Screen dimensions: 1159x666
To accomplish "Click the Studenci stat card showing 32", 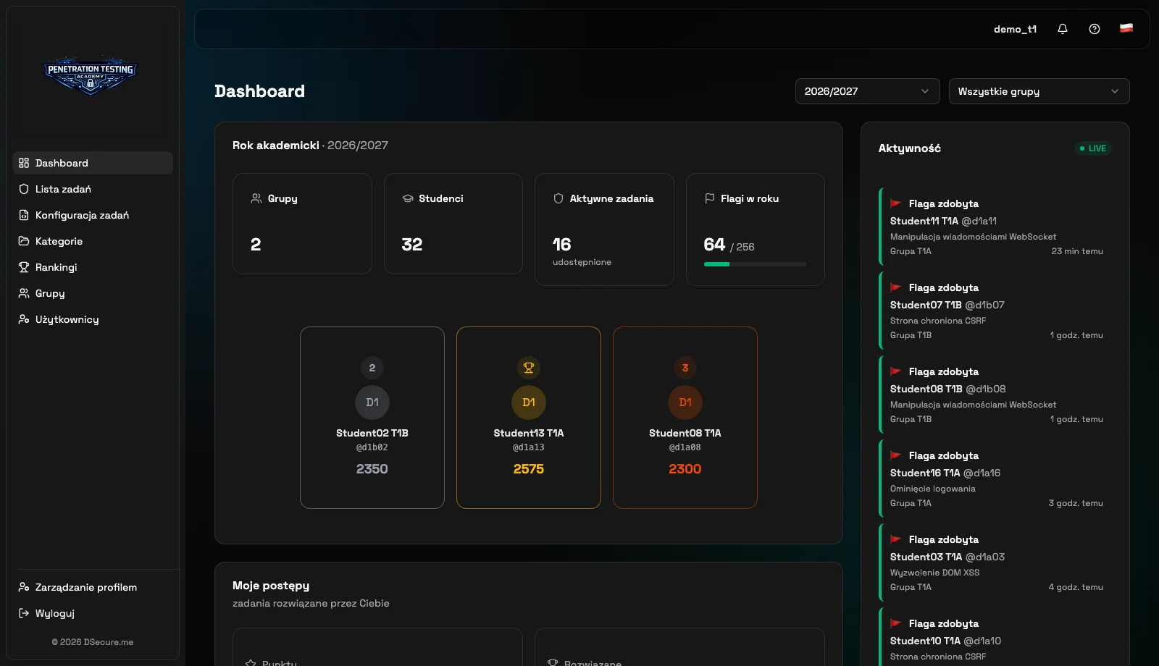I will (x=453, y=224).
